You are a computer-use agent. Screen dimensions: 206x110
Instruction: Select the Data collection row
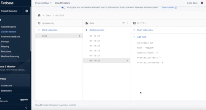[x=59, y=36]
